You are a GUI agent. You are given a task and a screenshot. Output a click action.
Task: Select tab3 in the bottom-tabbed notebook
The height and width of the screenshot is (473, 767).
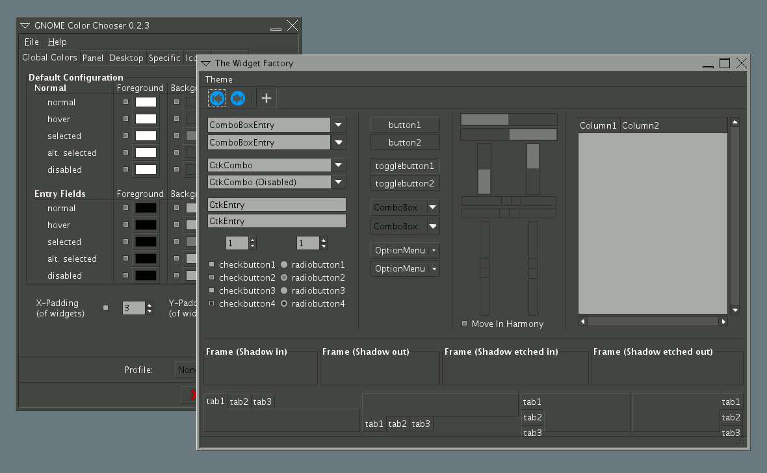tap(421, 424)
